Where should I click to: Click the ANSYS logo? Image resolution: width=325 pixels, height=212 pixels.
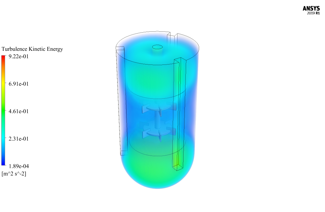(311, 9)
